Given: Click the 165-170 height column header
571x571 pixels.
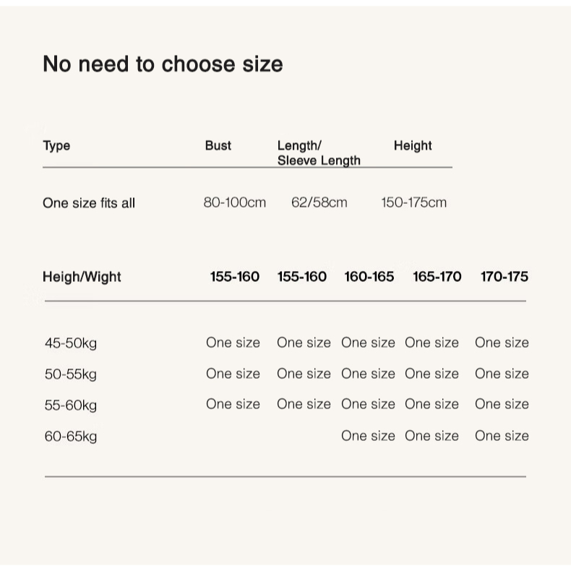Looking at the screenshot, I should coord(437,277).
